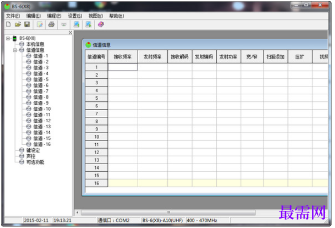Click the horizontal scrollbar thumb
This screenshot has height=228, width=335.
point(168,213)
